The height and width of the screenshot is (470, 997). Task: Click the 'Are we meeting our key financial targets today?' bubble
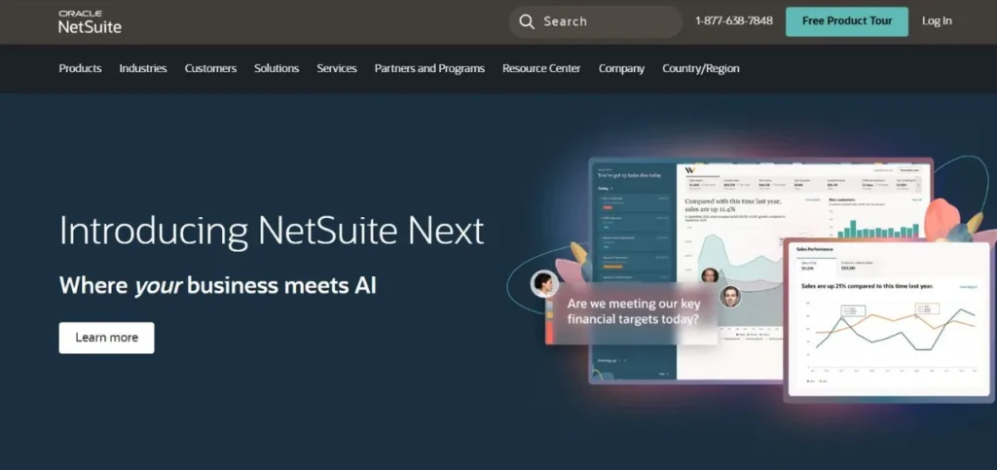[633, 311]
